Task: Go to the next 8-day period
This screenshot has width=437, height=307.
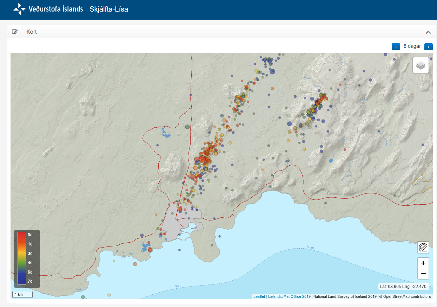Action: click(428, 47)
